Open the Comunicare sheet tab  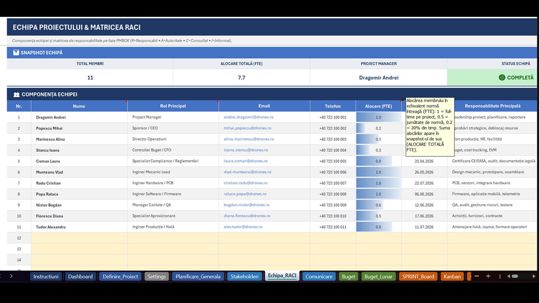tap(319, 276)
